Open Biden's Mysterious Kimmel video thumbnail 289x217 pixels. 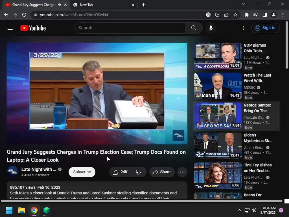pos(218,146)
